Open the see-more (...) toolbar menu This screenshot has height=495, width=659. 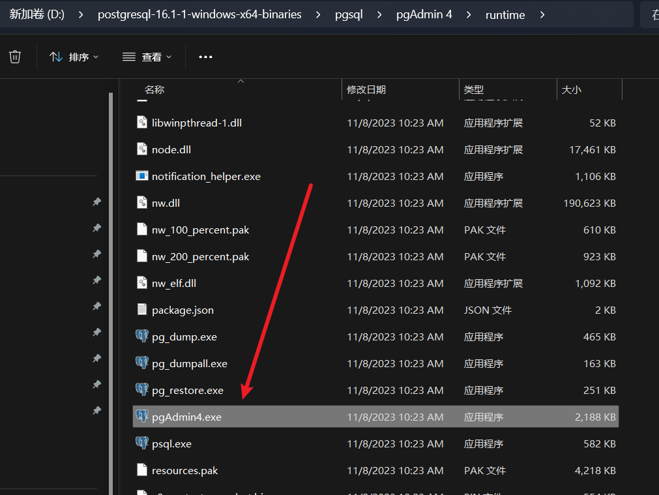205,57
